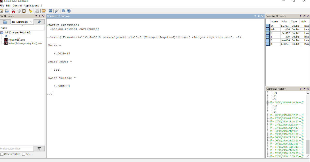Viewport: 310px width, 162px height.
Task: Click the File/directory filter input field
Action: (17, 149)
